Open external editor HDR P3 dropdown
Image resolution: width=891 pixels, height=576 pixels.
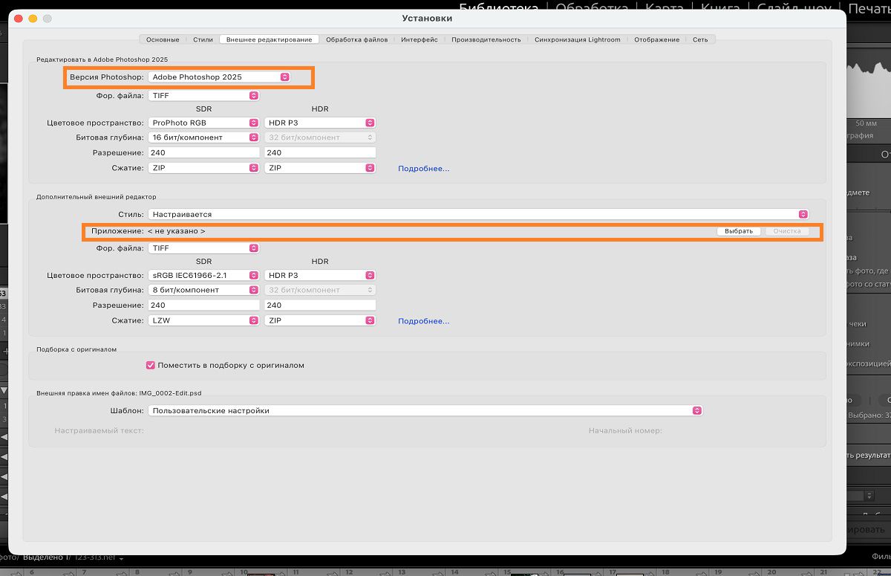pyautogui.click(x=320, y=275)
